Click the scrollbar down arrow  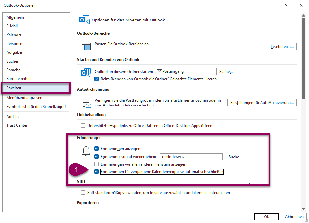tap(303, 209)
